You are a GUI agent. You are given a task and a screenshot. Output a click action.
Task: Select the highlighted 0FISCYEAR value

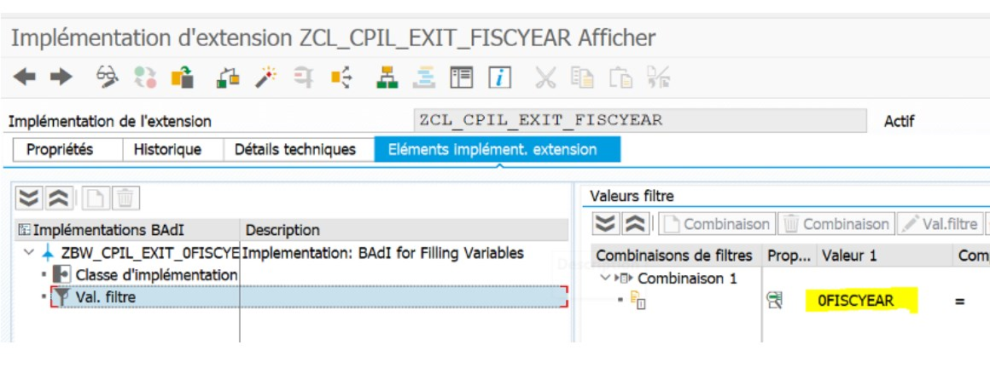(x=855, y=302)
